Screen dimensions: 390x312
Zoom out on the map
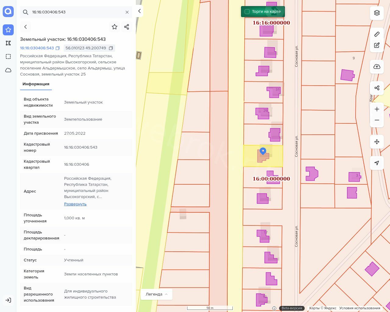point(377,120)
